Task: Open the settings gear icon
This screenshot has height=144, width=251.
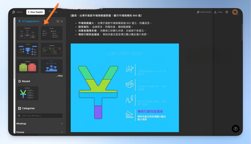Action: (227, 12)
